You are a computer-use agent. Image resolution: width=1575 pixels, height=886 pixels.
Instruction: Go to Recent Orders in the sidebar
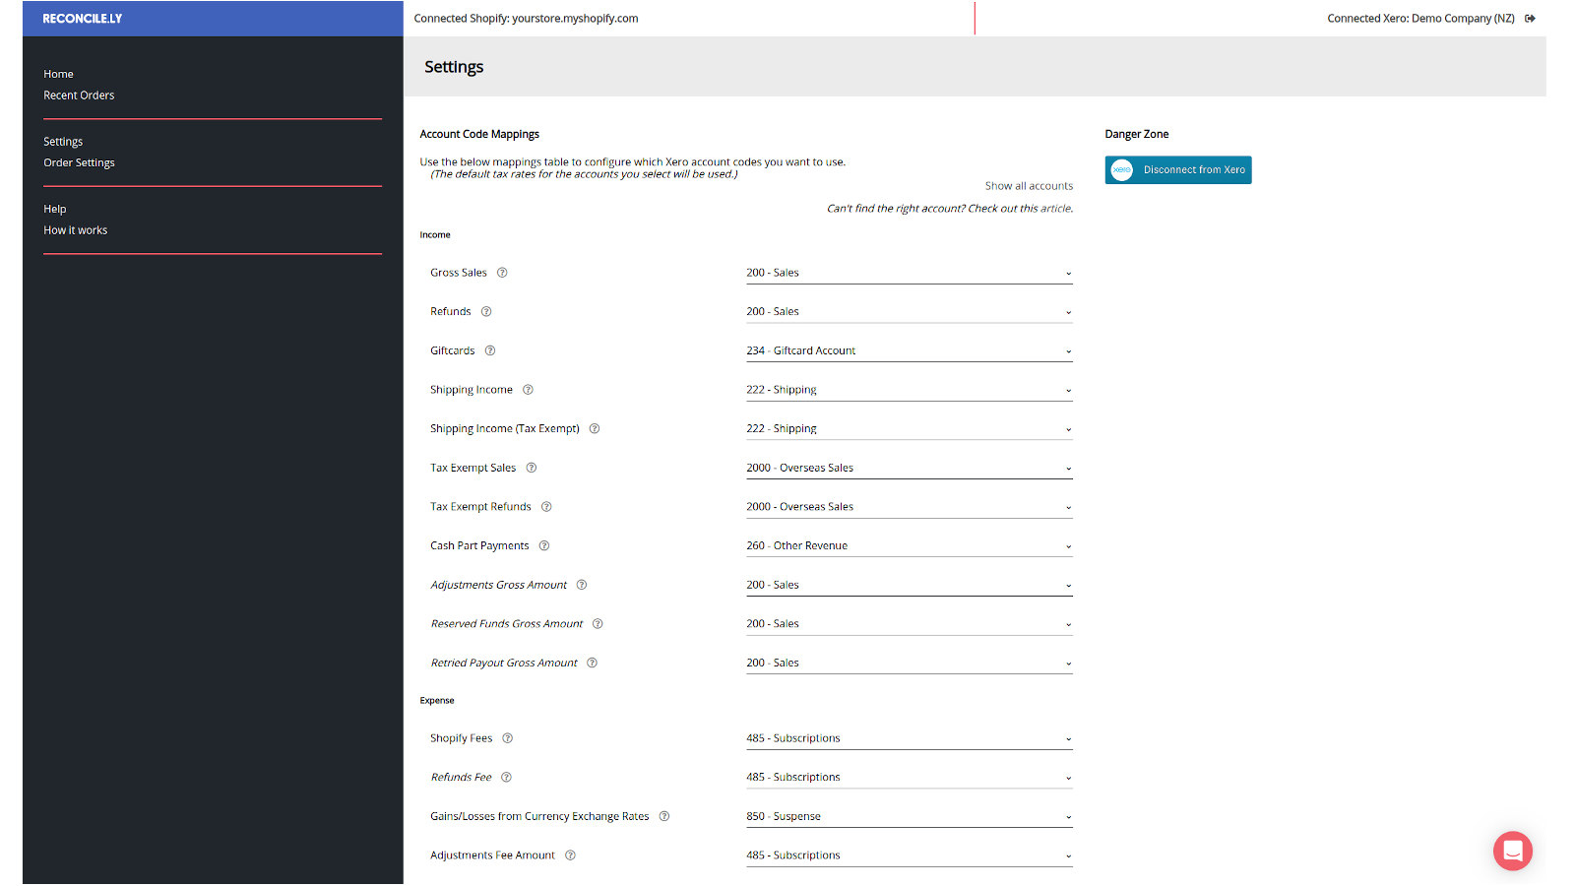pos(79,95)
